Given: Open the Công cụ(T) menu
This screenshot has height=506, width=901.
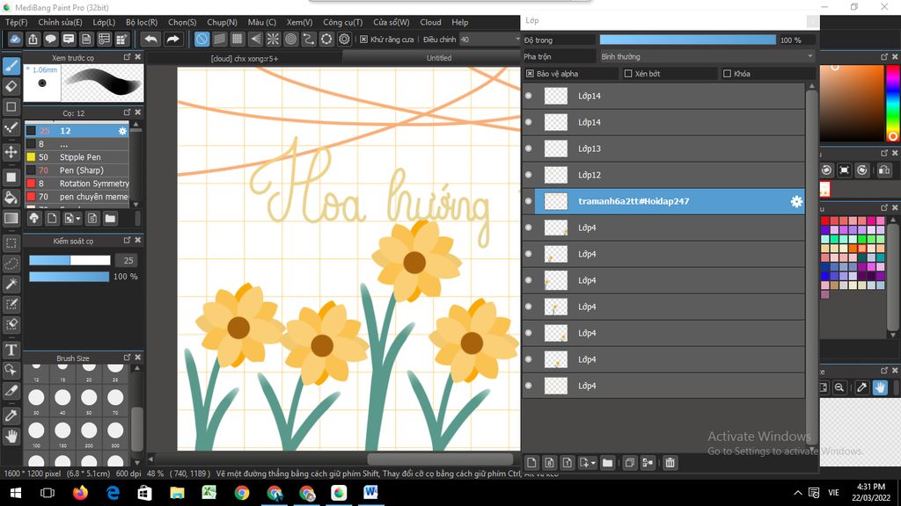Looking at the screenshot, I should click(342, 22).
